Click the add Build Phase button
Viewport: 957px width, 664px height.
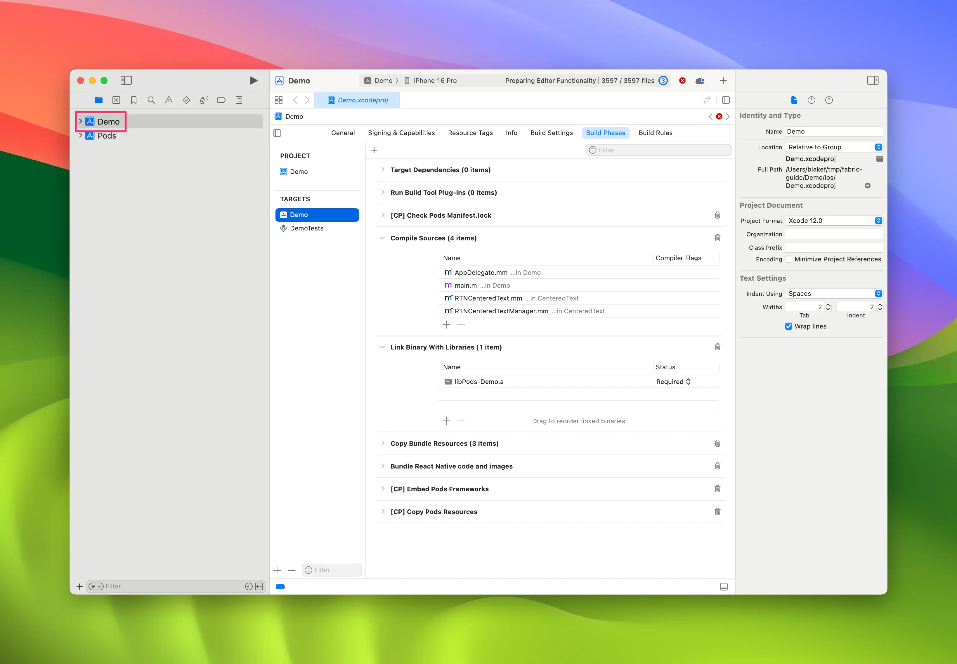[374, 150]
